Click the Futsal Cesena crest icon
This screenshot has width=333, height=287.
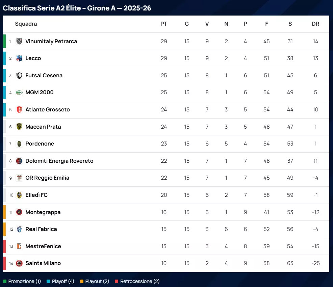click(x=19, y=75)
